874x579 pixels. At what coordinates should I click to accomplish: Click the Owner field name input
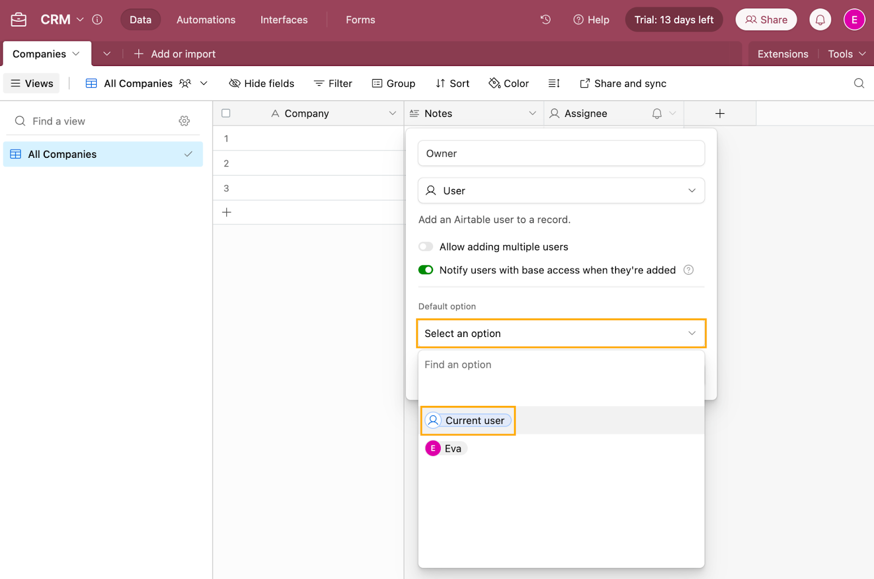coord(561,153)
